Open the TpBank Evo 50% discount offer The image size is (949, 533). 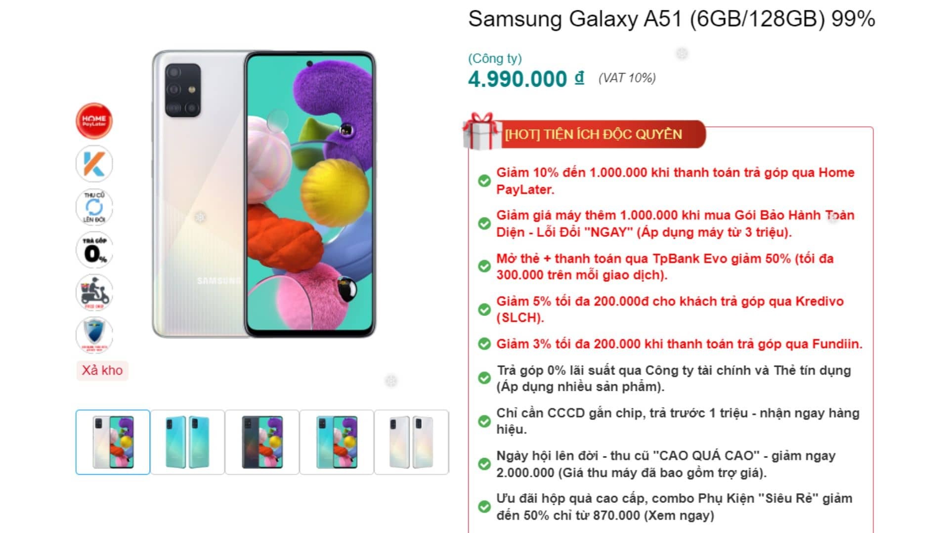point(665,266)
